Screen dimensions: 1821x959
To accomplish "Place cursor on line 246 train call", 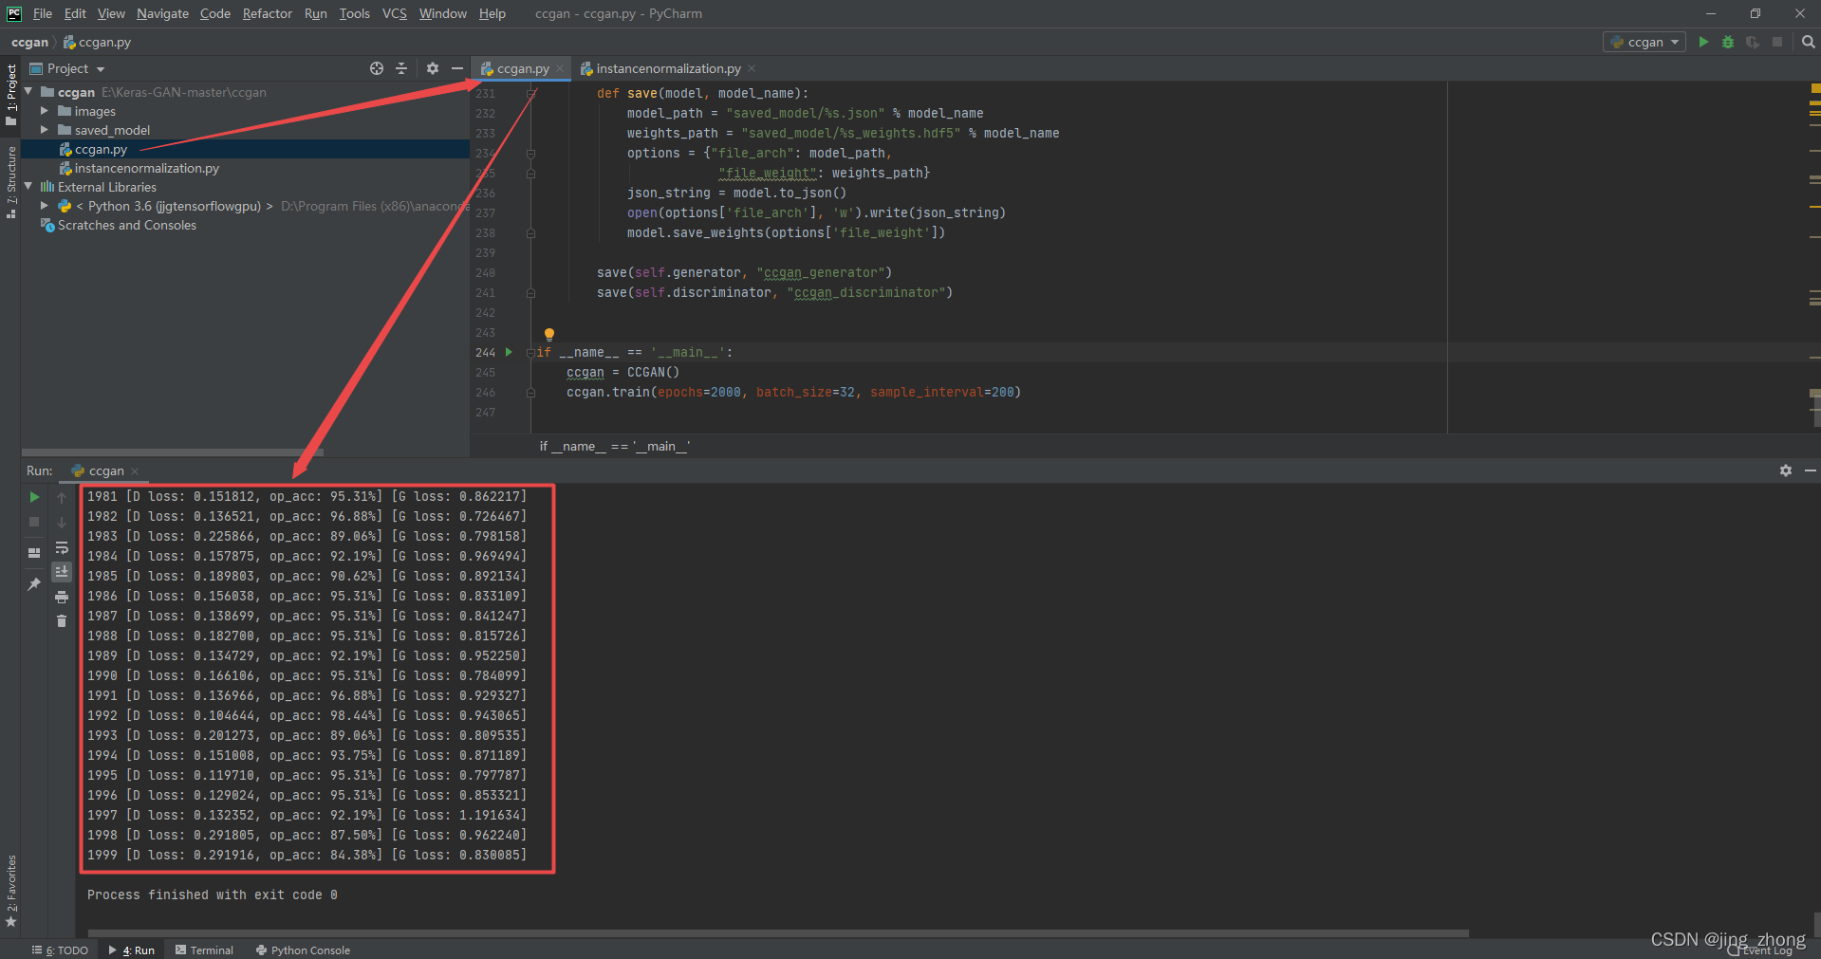I will pos(793,392).
